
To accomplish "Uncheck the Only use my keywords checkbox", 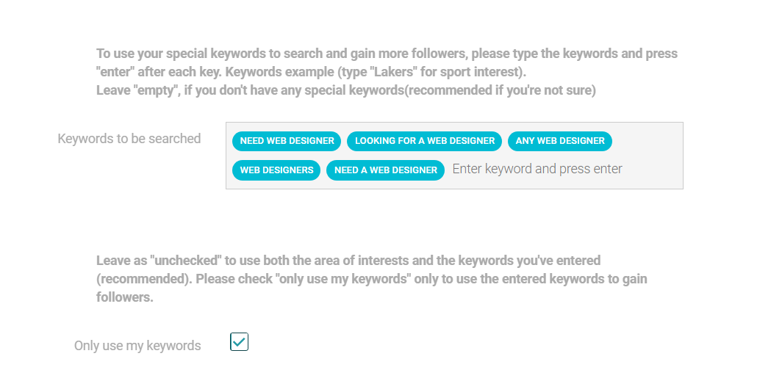I will (x=239, y=341).
